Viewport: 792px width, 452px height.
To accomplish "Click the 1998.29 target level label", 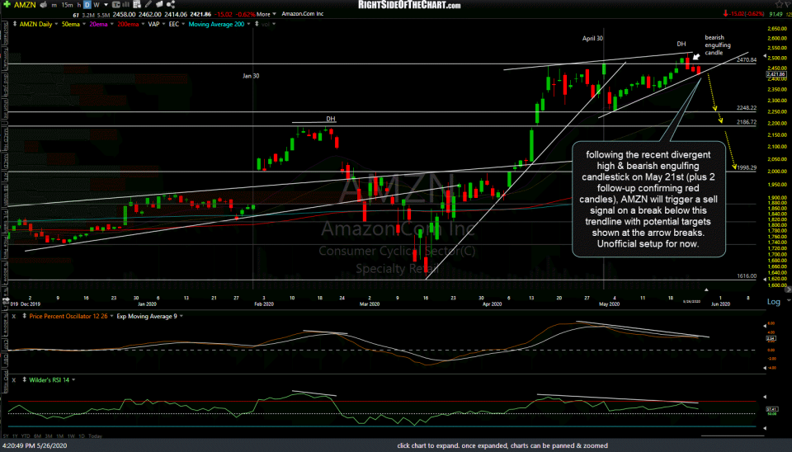I will pos(746,167).
